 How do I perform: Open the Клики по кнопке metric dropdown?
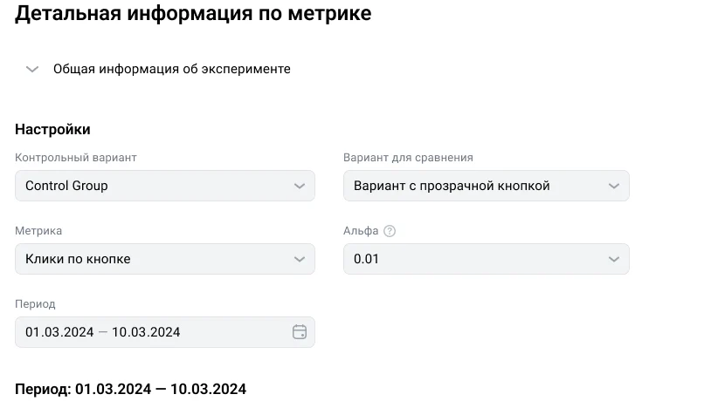click(x=165, y=259)
